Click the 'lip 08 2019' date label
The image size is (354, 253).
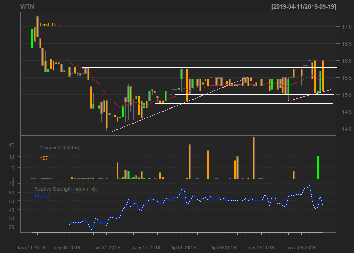[184, 247]
